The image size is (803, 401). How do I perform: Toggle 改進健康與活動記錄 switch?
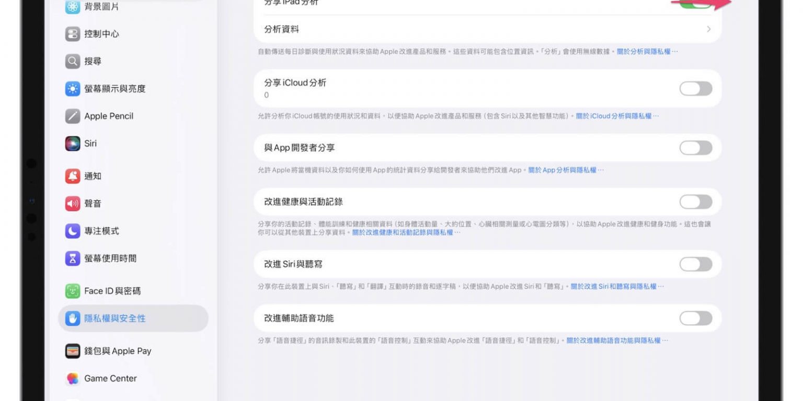click(695, 202)
